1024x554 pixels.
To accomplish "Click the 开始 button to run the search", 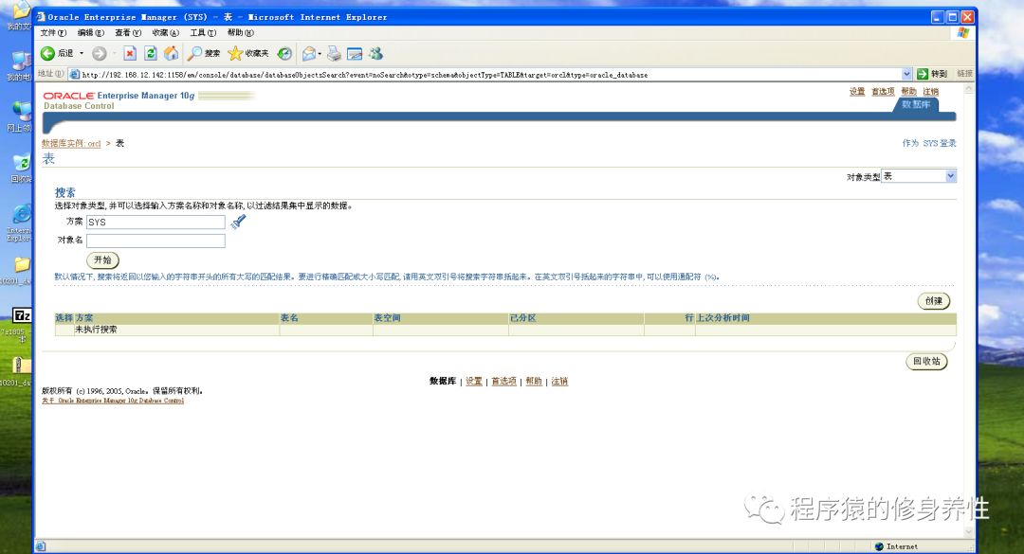I will pos(102,260).
